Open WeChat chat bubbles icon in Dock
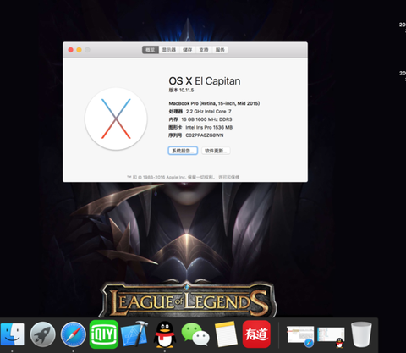 pyautogui.click(x=195, y=334)
